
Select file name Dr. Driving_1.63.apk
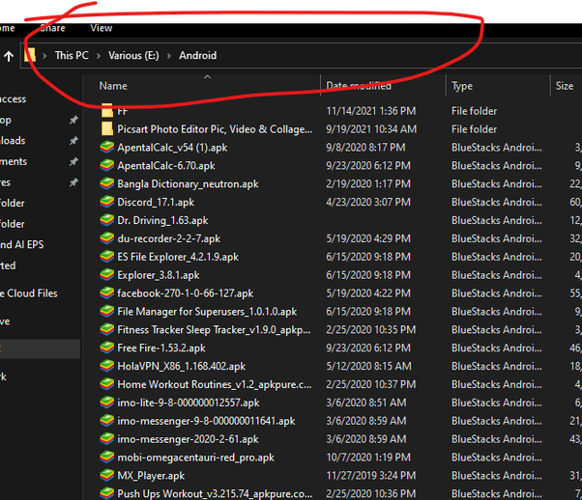(x=162, y=220)
